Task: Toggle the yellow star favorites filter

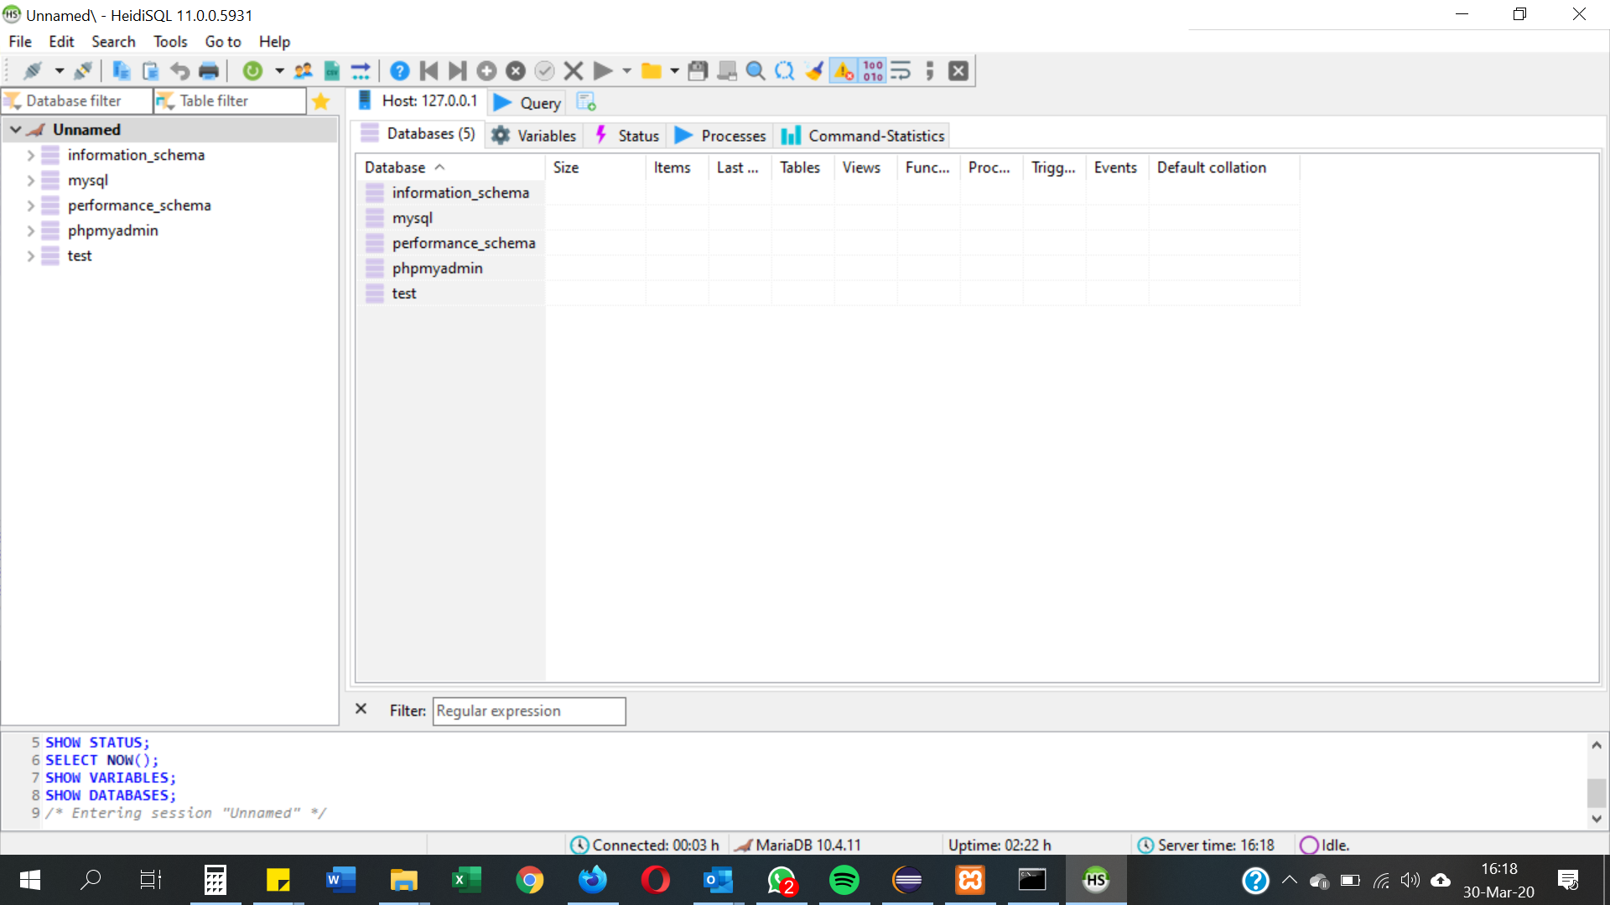Action: [x=320, y=101]
